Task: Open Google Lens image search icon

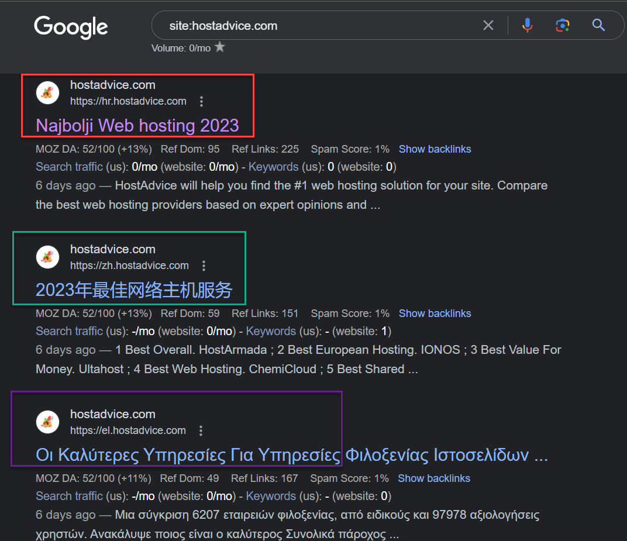Action: point(562,25)
